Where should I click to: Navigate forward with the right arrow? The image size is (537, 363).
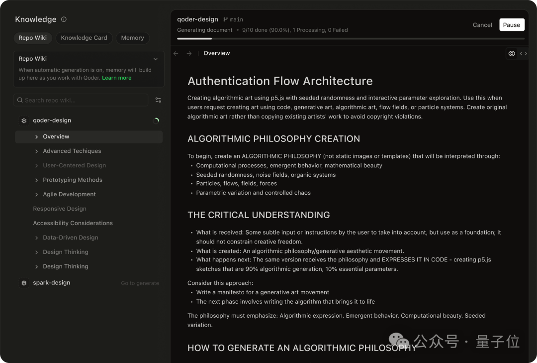pos(189,53)
